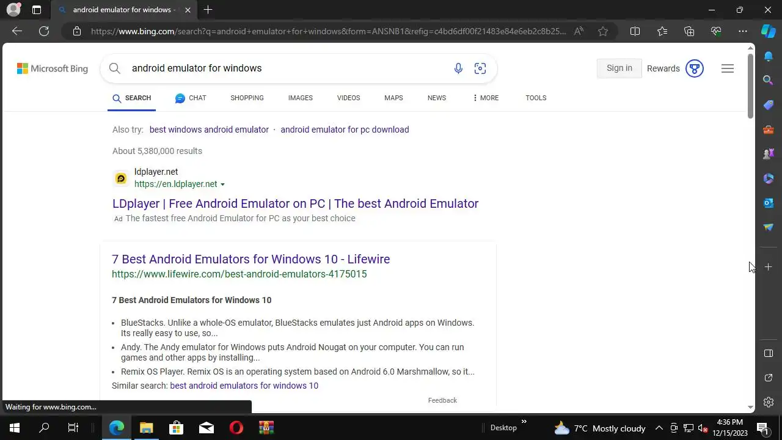Image resolution: width=782 pixels, height=440 pixels.
Task: Open Task View on taskbar
Action: 73,428
